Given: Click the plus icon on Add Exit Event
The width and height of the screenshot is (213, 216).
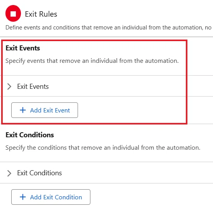Looking at the screenshot, I should (23, 110).
